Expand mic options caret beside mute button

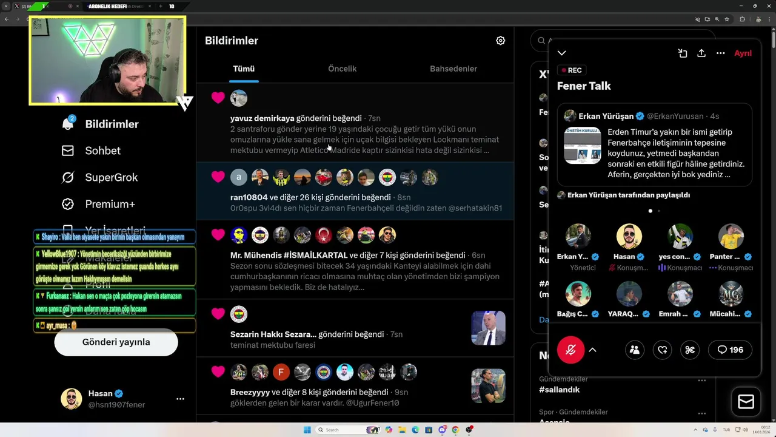click(x=593, y=350)
